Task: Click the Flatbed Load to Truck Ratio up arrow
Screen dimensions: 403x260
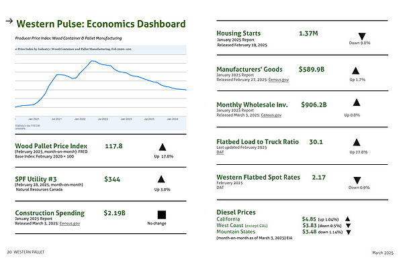Action: (357, 142)
